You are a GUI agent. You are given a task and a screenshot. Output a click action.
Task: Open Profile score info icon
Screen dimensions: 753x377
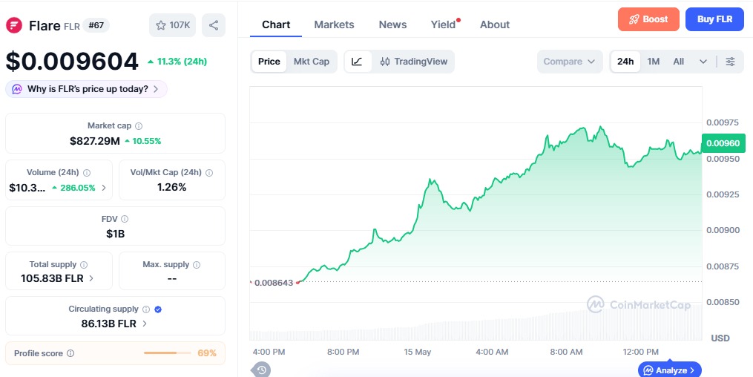(x=70, y=353)
